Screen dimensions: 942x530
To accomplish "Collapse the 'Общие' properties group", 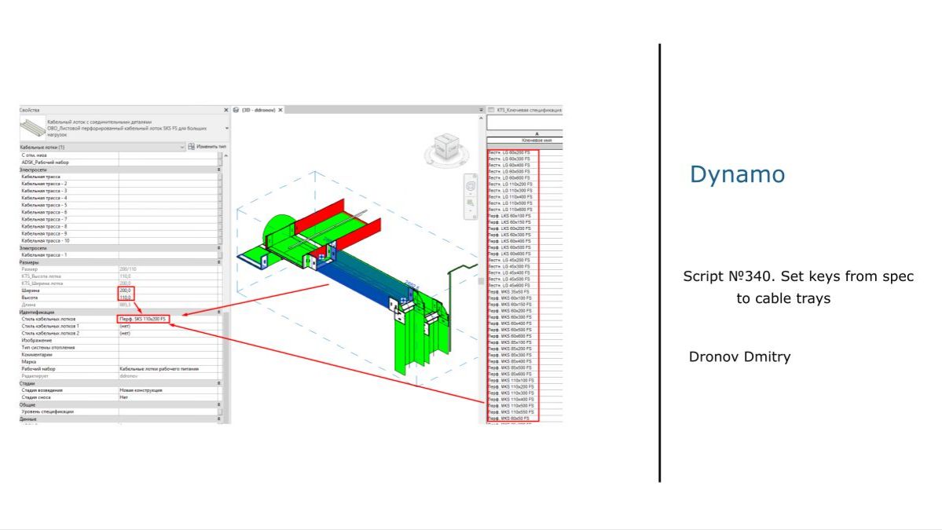I will click(x=218, y=404).
